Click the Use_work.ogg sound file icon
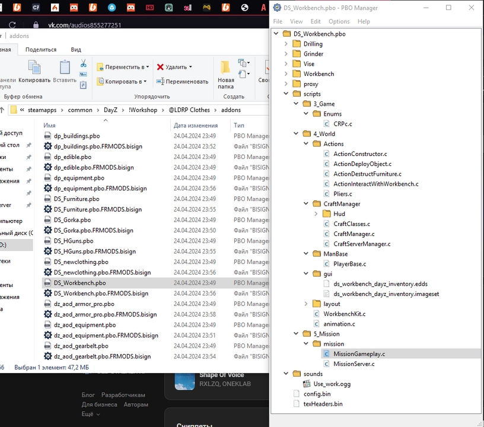 point(307,384)
